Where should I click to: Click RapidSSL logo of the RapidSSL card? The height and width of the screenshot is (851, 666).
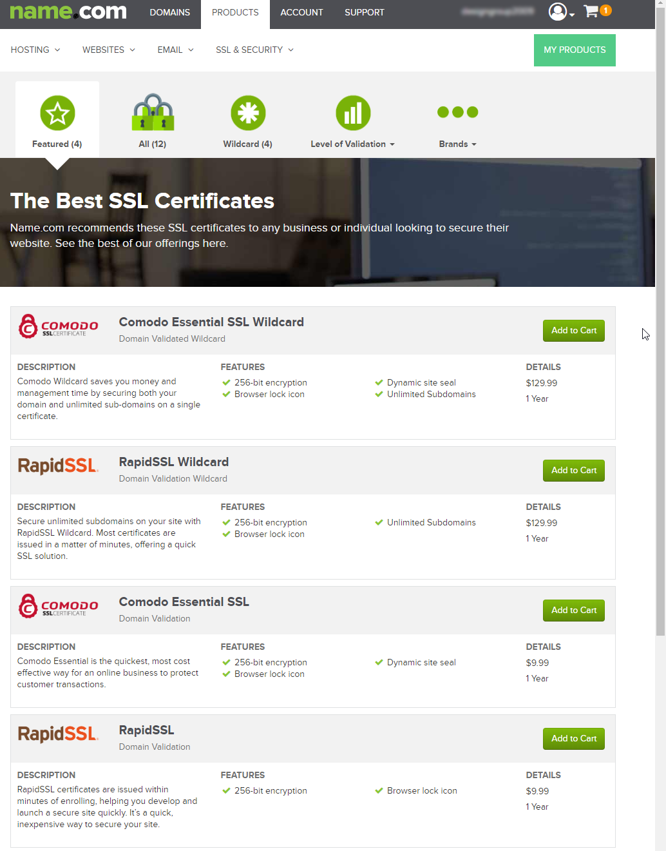[x=58, y=734]
